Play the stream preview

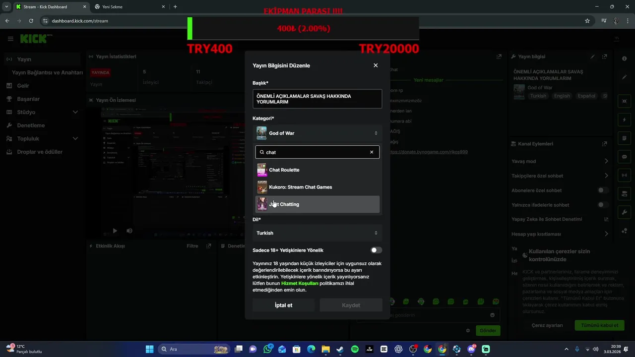pyautogui.click(x=115, y=231)
